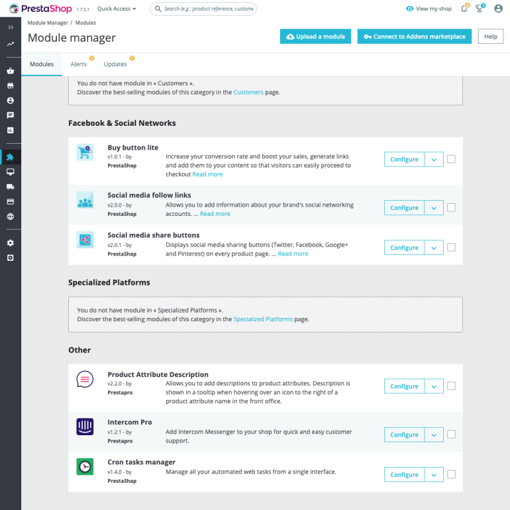The width and height of the screenshot is (510, 510).
Task: Focus the top search input field
Action: [x=203, y=9]
